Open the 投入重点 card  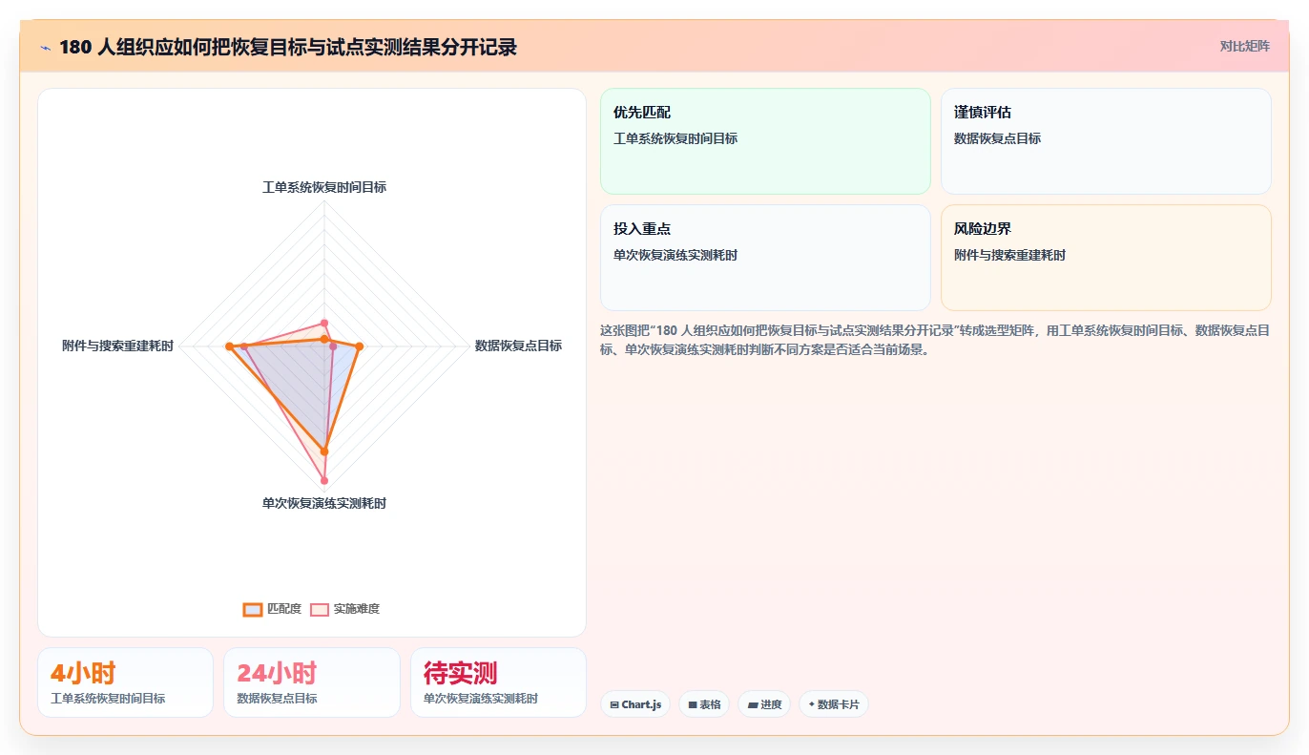click(765, 258)
